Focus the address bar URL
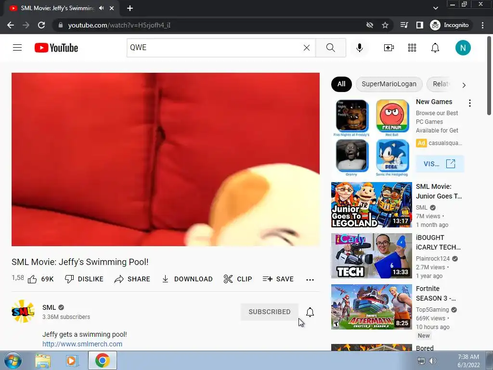This screenshot has height=370, width=493. (x=119, y=25)
